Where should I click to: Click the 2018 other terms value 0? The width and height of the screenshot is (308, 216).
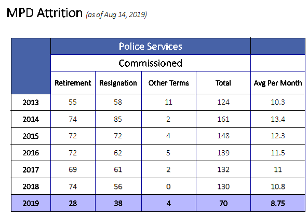click(x=168, y=186)
